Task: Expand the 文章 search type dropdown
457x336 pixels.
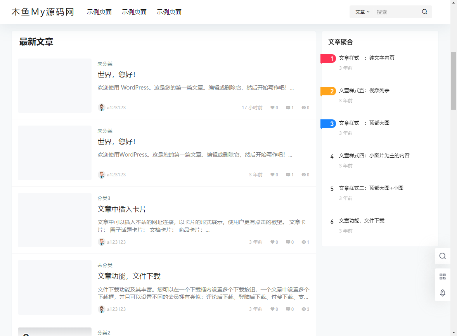Action: pyautogui.click(x=362, y=12)
